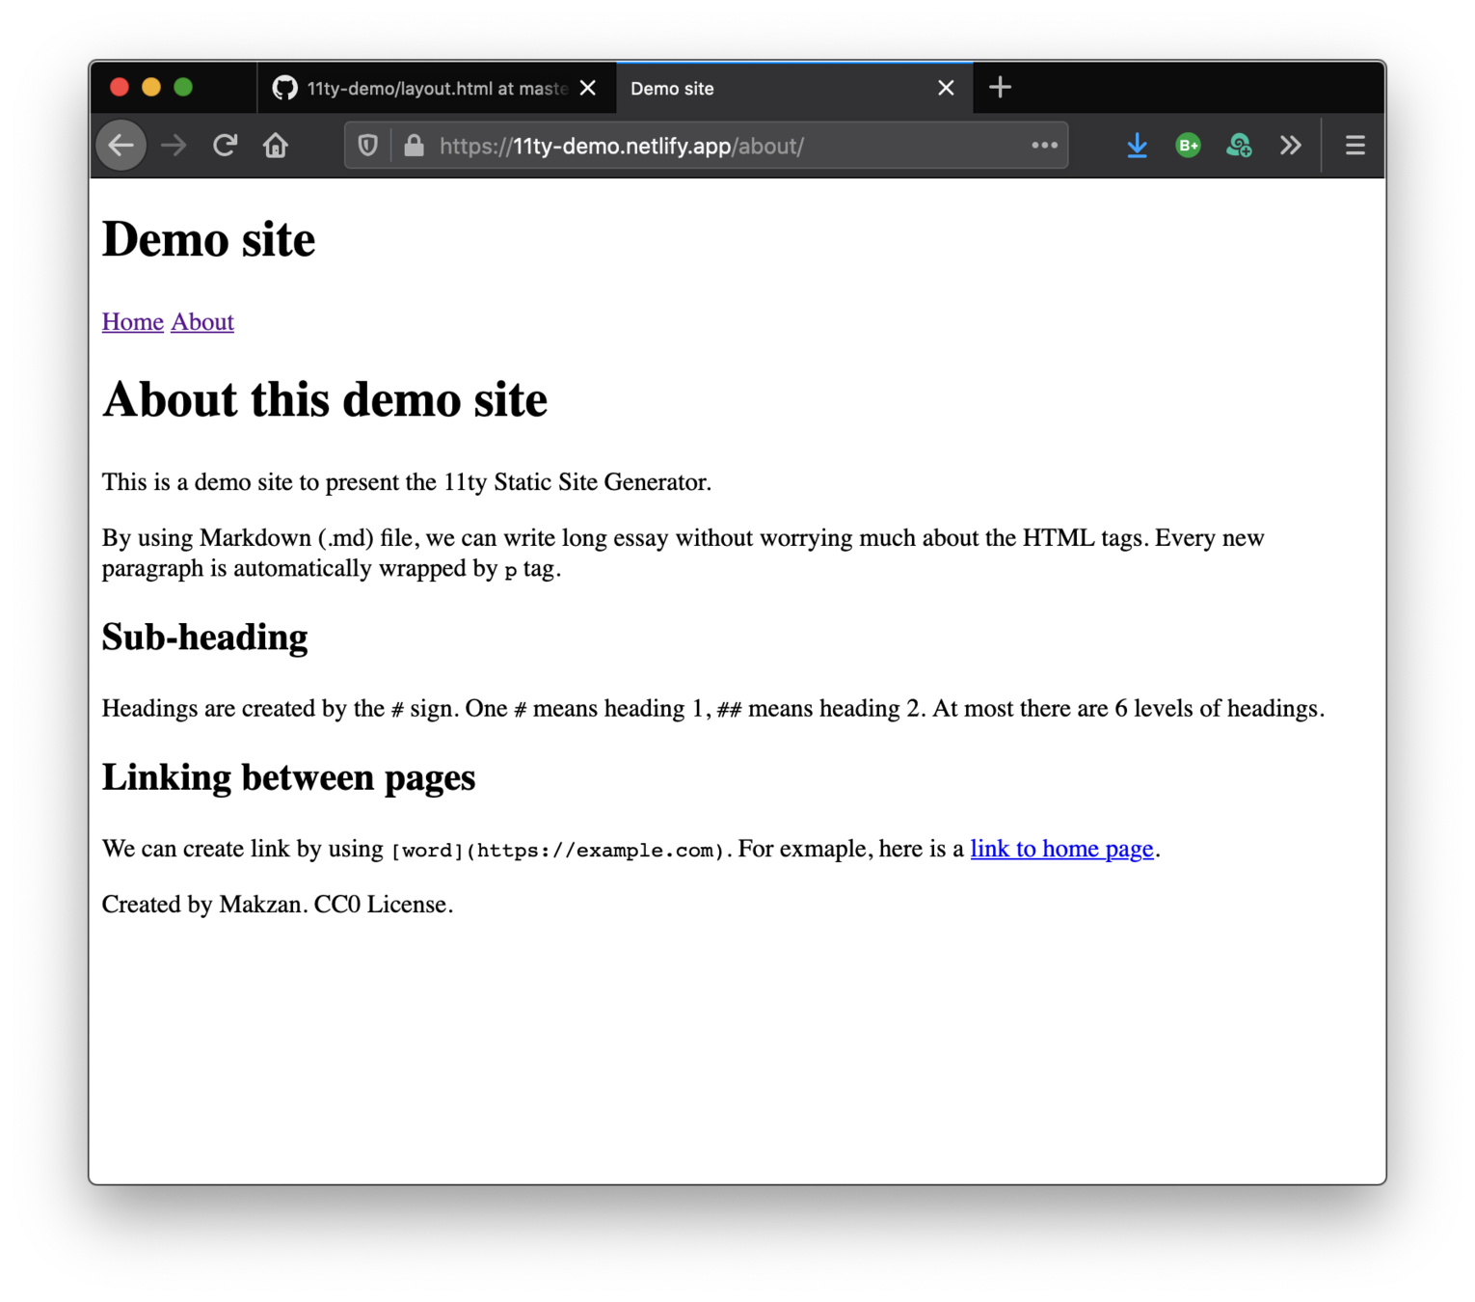Expand overflow toolbar with double chevron
The width and height of the screenshot is (1475, 1302).
point(1290,146)
